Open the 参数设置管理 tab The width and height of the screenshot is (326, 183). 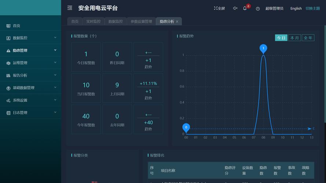tap(141, 22)
